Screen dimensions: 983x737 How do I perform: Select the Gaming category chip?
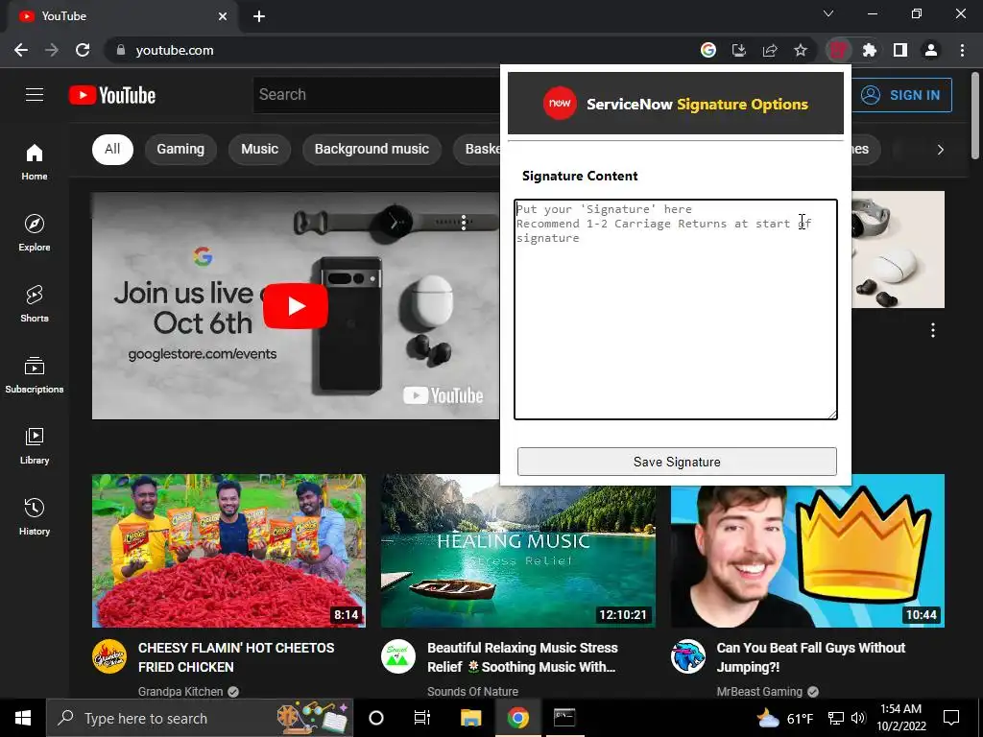pos(180,149)
